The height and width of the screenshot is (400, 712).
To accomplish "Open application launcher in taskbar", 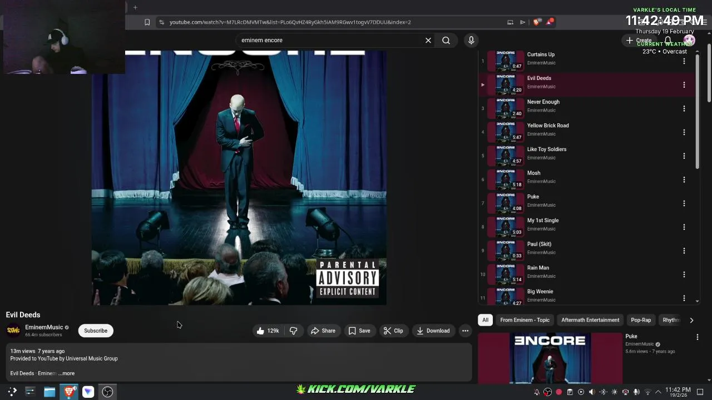I will (x=12, y=392).
